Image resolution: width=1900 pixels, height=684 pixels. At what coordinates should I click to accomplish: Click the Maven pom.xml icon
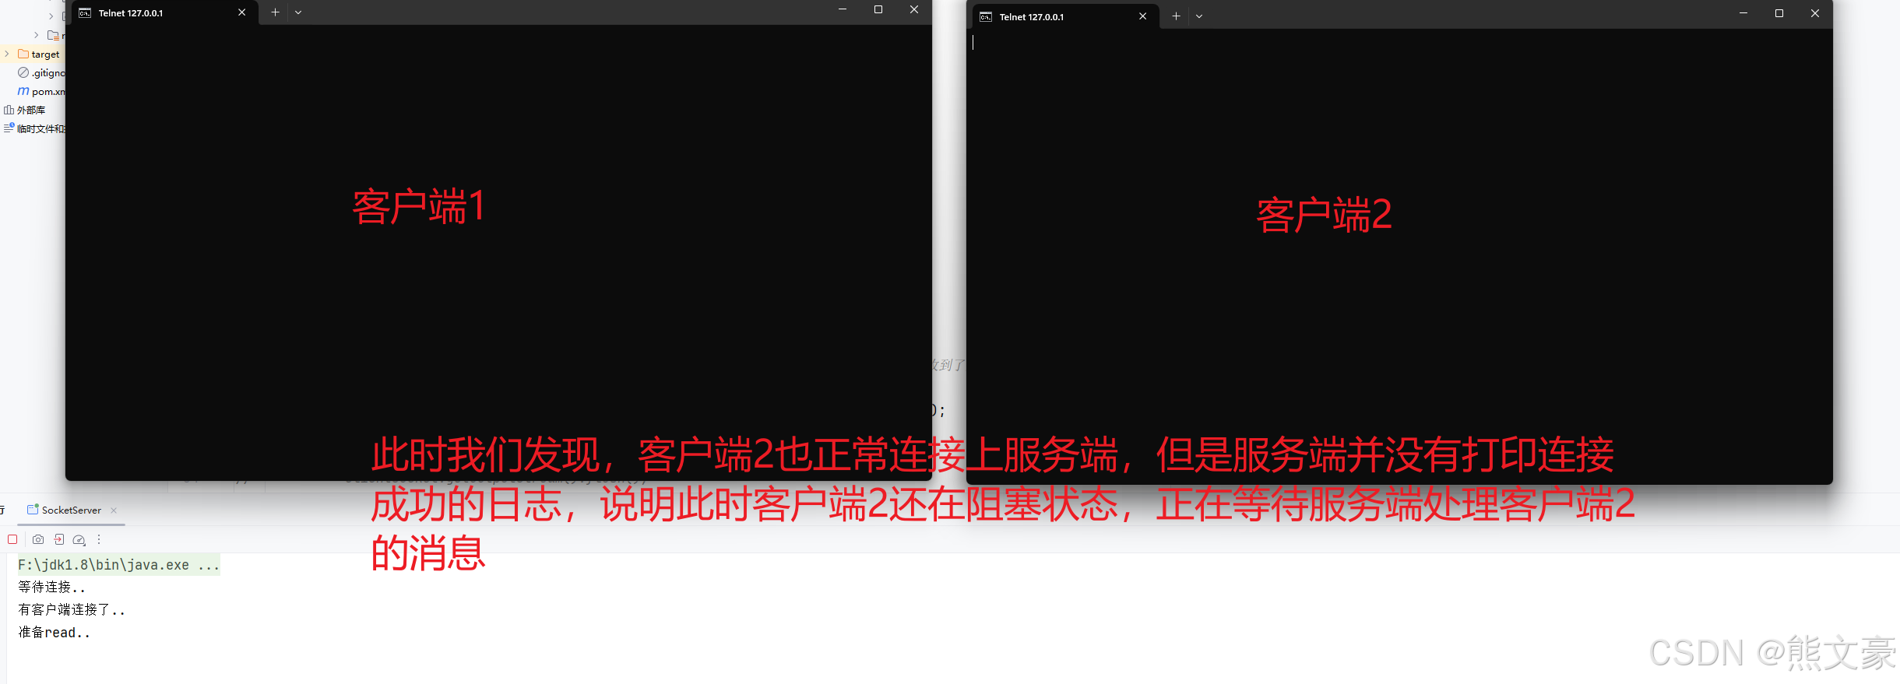[x=23, y=91]
